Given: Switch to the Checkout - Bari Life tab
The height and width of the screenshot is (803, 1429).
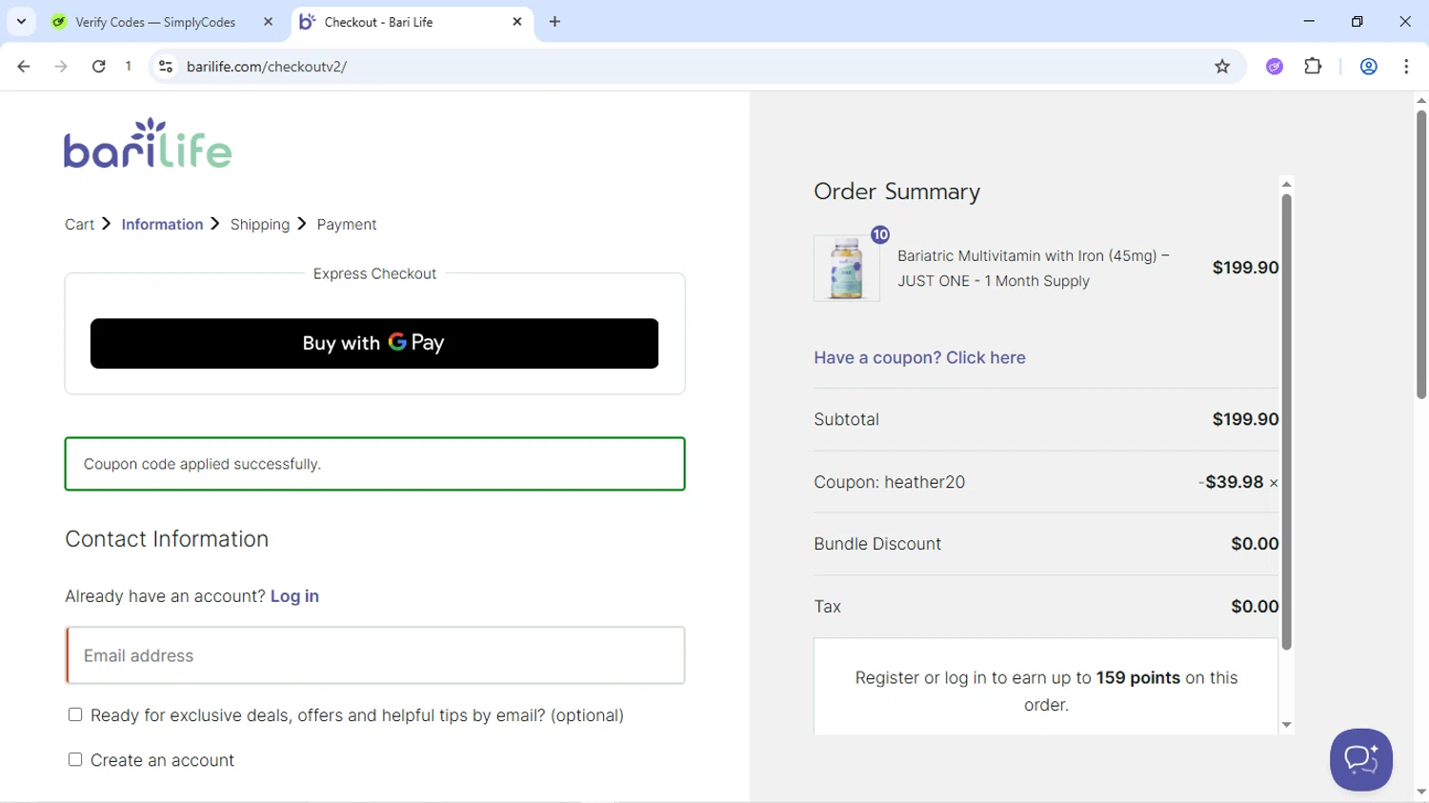Looking at the screenshot, I should [x=410, y=22].
